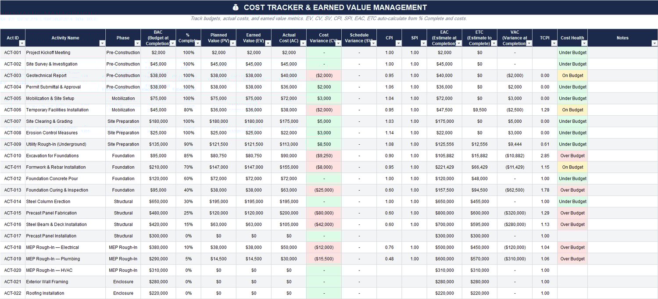This screenshot has width=658, height=299.
Task: Select 'Steel Beam & Deck Installation' cell
Action: (65, 224)
